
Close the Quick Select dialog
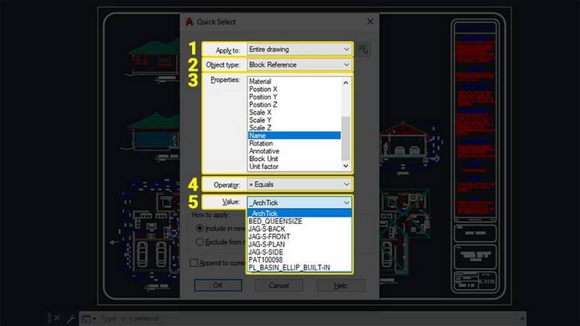(x=370, y=22)
